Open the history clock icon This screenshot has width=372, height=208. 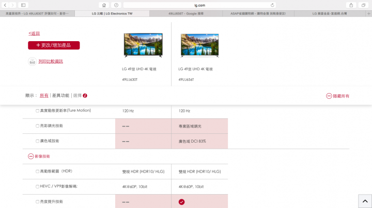coord(116,5)
